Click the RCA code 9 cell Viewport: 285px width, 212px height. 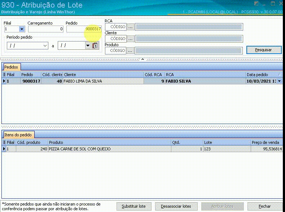point(154,81)
